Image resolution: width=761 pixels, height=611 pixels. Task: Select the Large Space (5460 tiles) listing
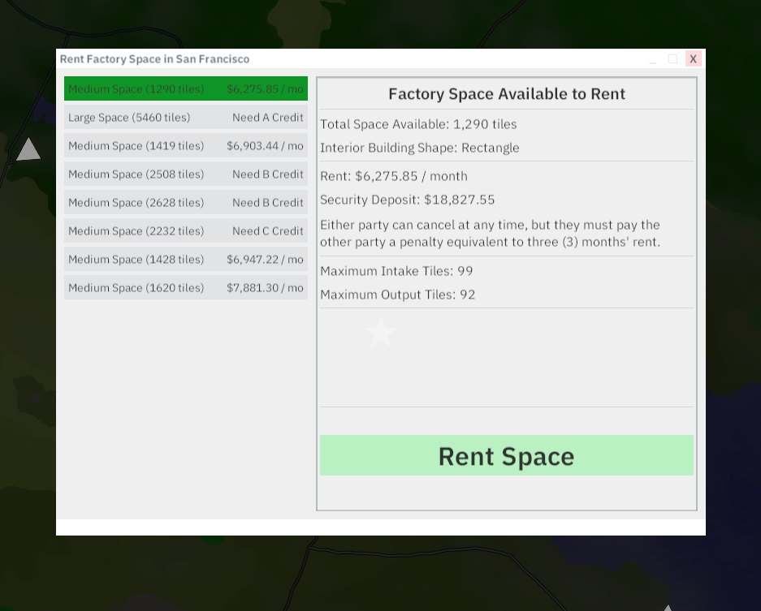pyautogui.click(x=185, y=117)
